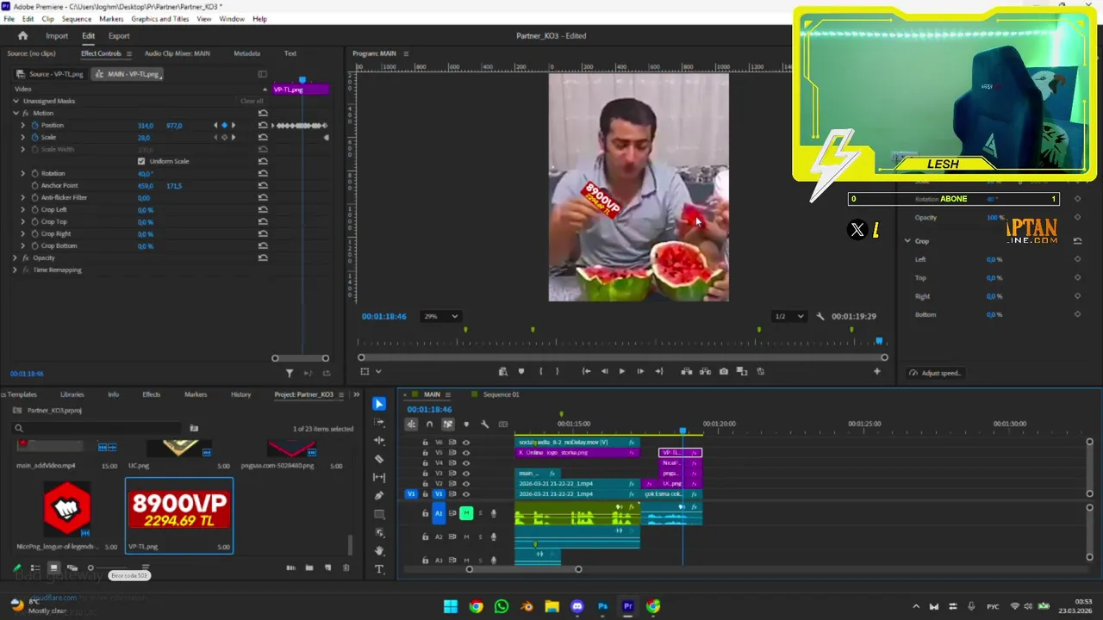Open playback resolution 1/2 dropdown
The height and width of the screenshot is (620, 1103).
coord(788,316)
